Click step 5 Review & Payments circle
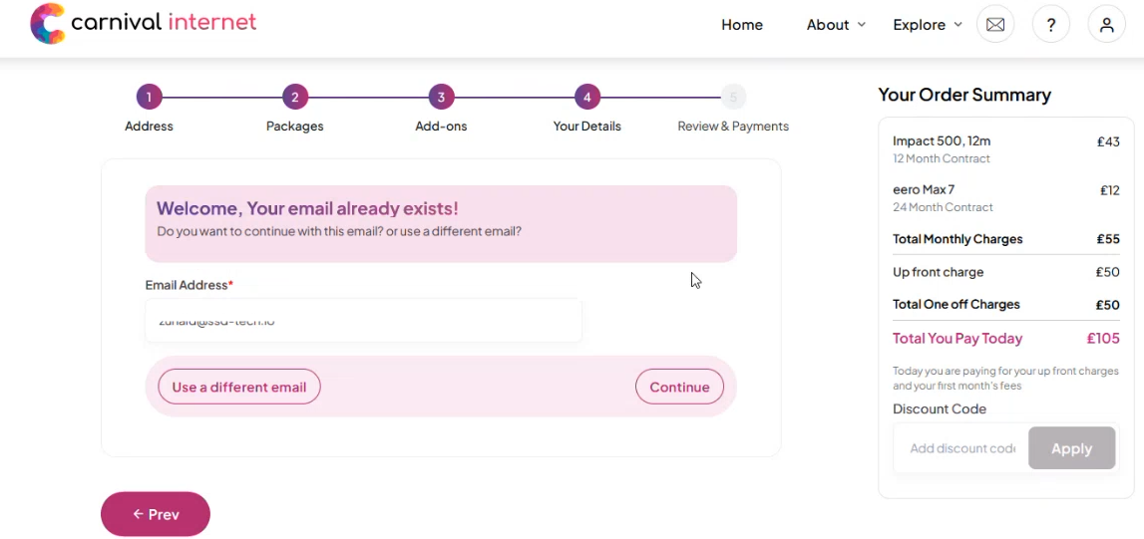The height and width of the screenshot is (539, 1144). pyautogui.click(x=733, y=97)
